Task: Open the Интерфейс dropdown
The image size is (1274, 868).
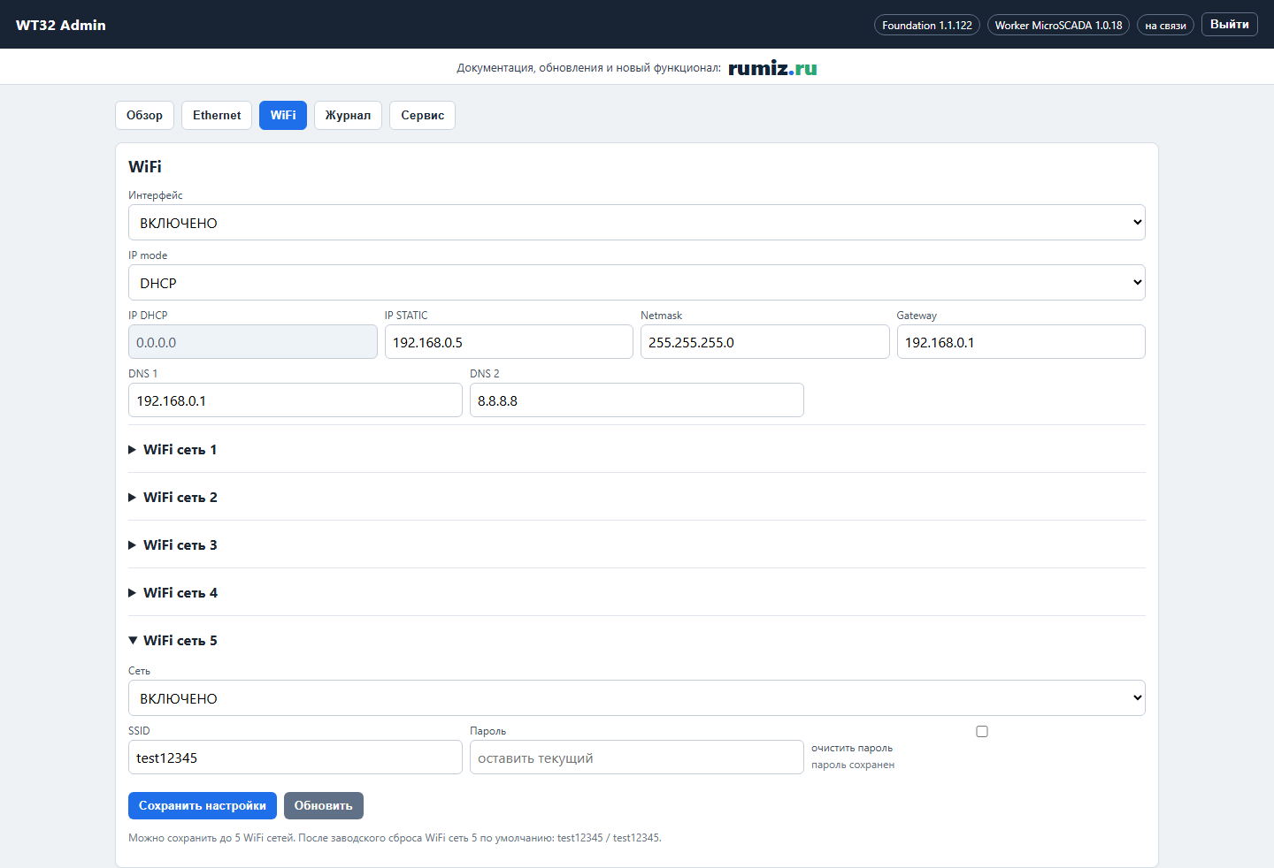Action: tap(637, 223)
